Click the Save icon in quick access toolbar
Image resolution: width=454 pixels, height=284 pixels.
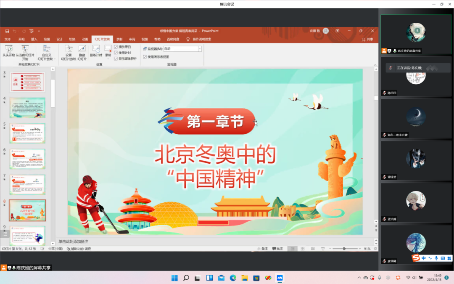[x=7, y=31]
